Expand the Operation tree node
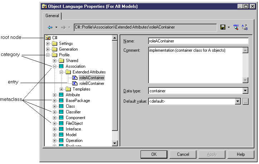This screenshot has width=259, height=164. 54,140
